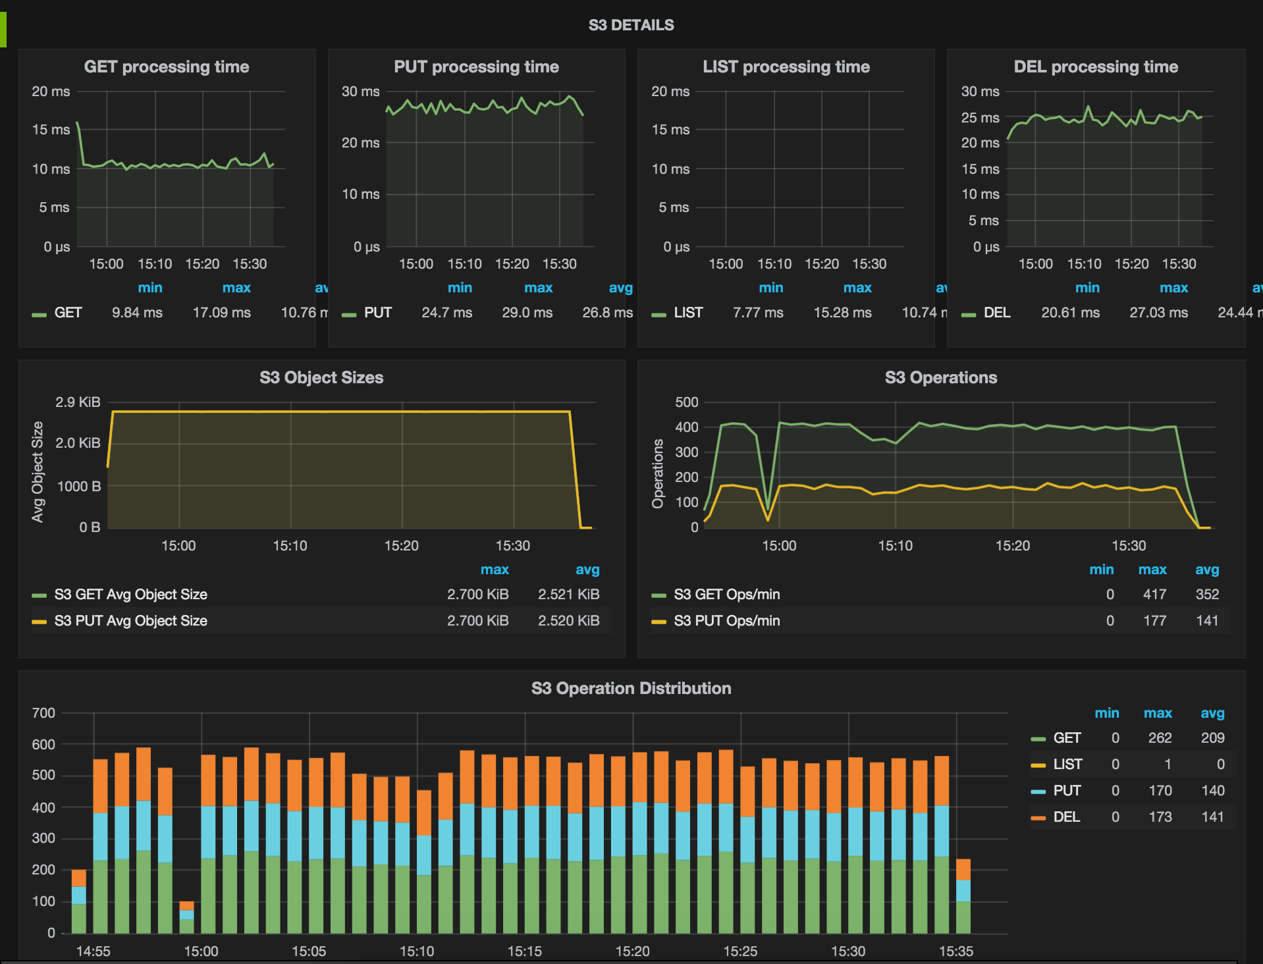Viewport: 1263px width, 964px height.
Task: Open the S3 Object Sizes panel menu
Action: tap(321, 377)
